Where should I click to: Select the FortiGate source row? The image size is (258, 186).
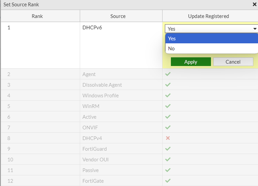[x=92, y=181]
